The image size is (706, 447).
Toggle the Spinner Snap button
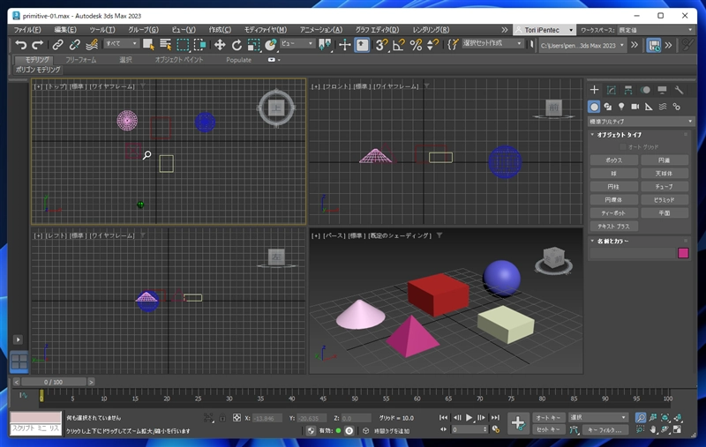tap(432, 44)
